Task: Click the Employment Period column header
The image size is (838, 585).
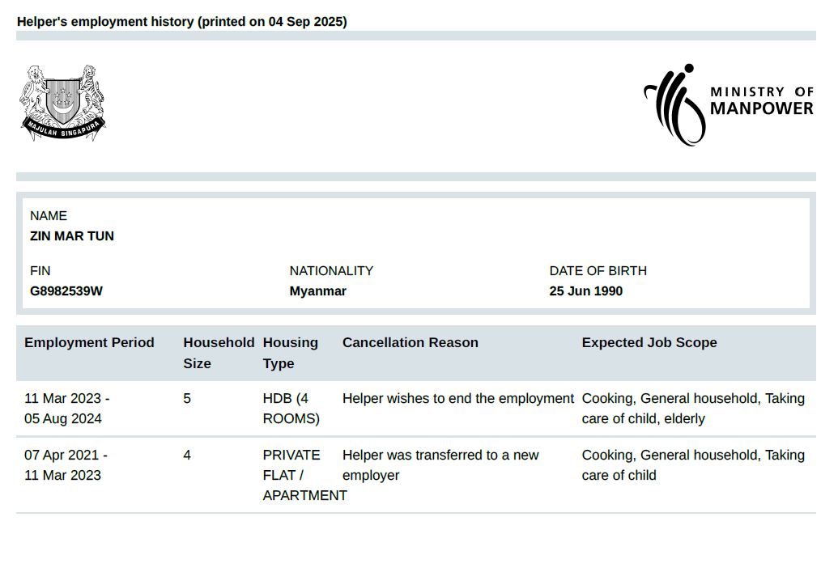Action: coord(89,343)
